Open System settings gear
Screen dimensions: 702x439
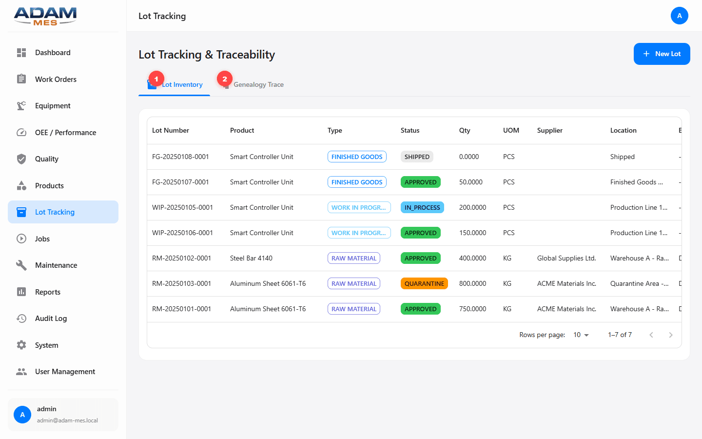coord(21,345)
